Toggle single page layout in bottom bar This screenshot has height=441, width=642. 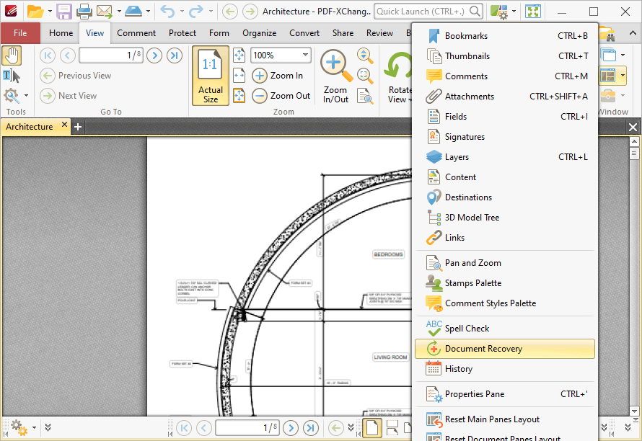pyautogui.click(x=372, y=428)
